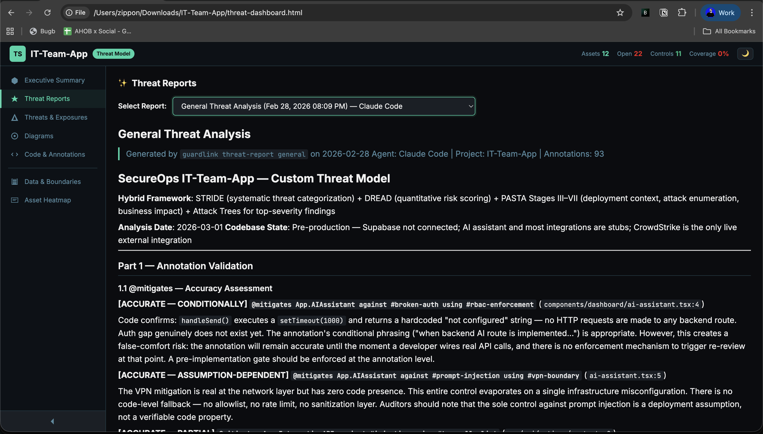Click the Threats & Exposures warning triangle icon
Viewport: 763px width, 434px height.
(14, 117)
